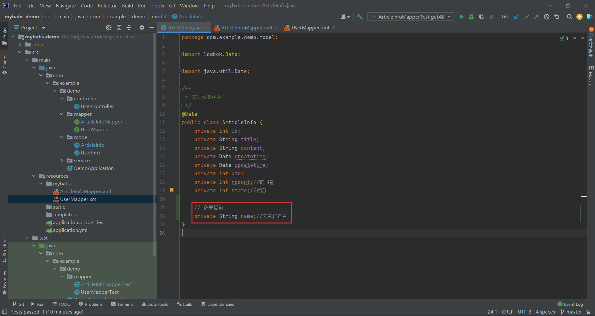Open the run configuration dropdown
595x316 pixels.
pos(411,17)
